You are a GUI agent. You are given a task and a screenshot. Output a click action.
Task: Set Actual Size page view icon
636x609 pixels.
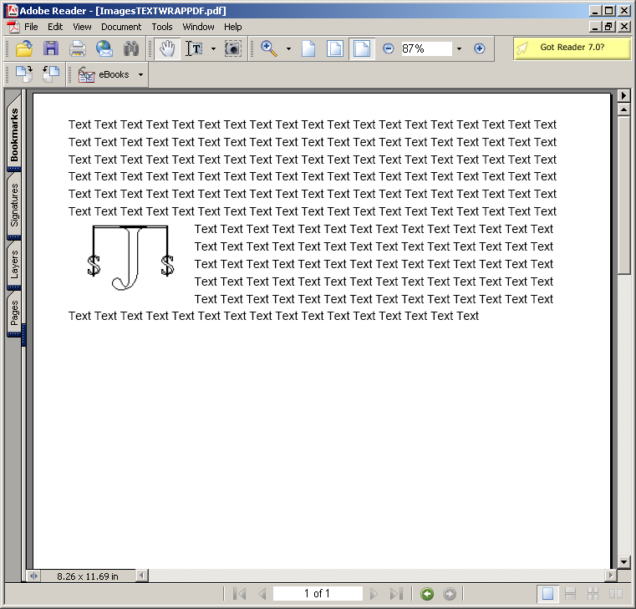pos(308,48)
